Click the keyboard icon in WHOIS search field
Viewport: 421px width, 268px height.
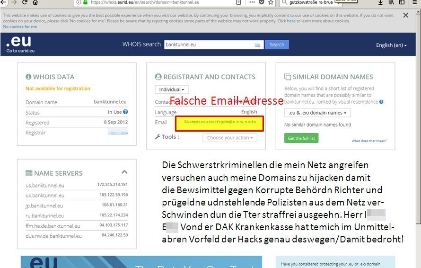257,45
